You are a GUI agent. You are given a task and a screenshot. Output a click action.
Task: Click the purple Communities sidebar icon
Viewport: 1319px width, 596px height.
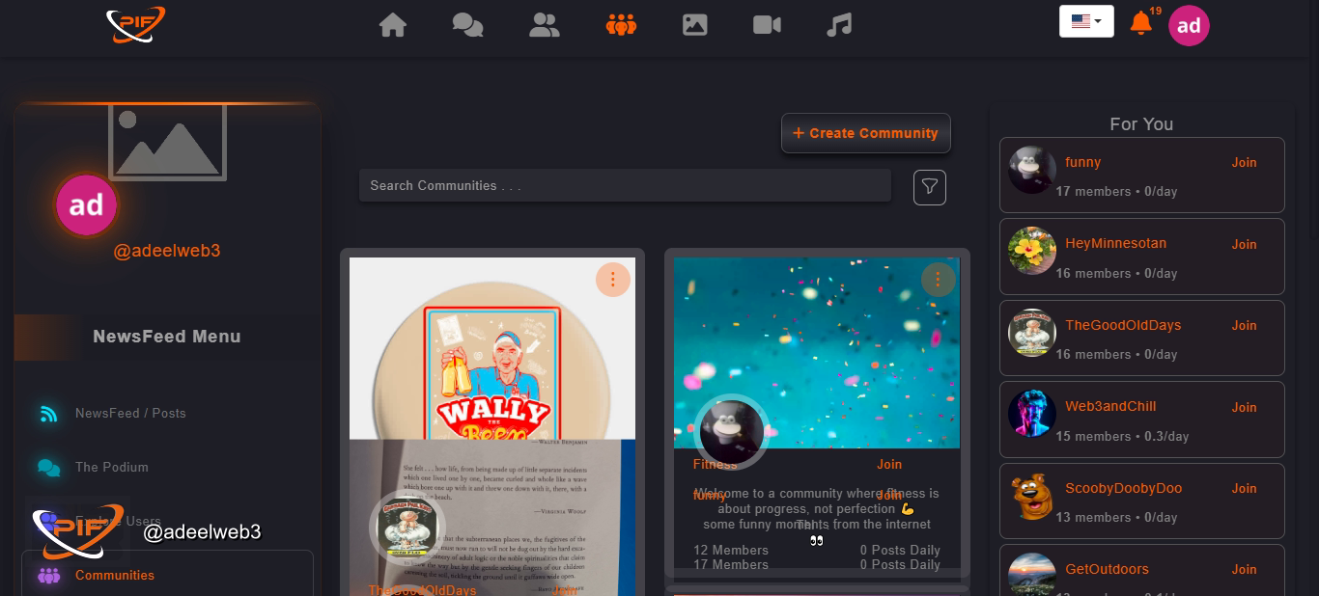tap(48, 576)
